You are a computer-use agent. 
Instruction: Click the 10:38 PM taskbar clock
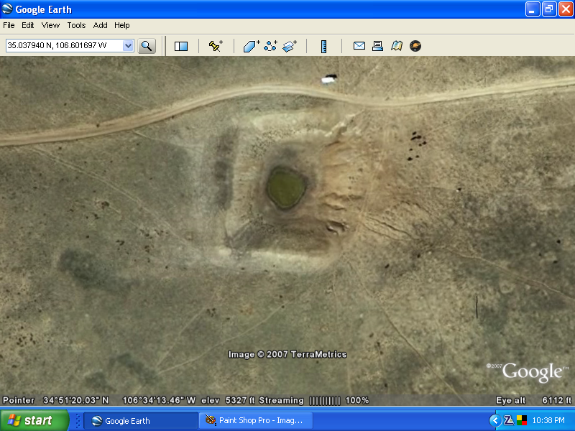(x=548, y=420)
